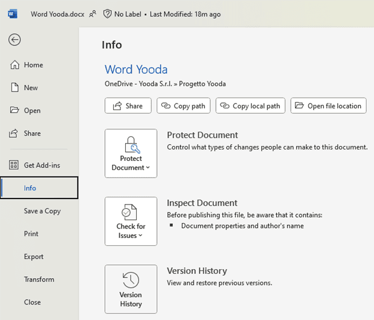The height and width of the screenshot is (320, 374).
Task: Click the Check for Issues page checkmark icon
Action: (x=129, y=212)
